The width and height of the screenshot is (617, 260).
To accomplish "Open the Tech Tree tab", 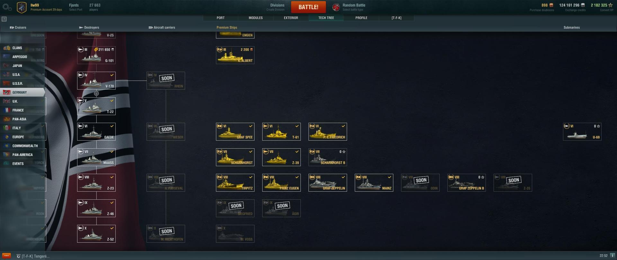I will (x=326, y=18).
